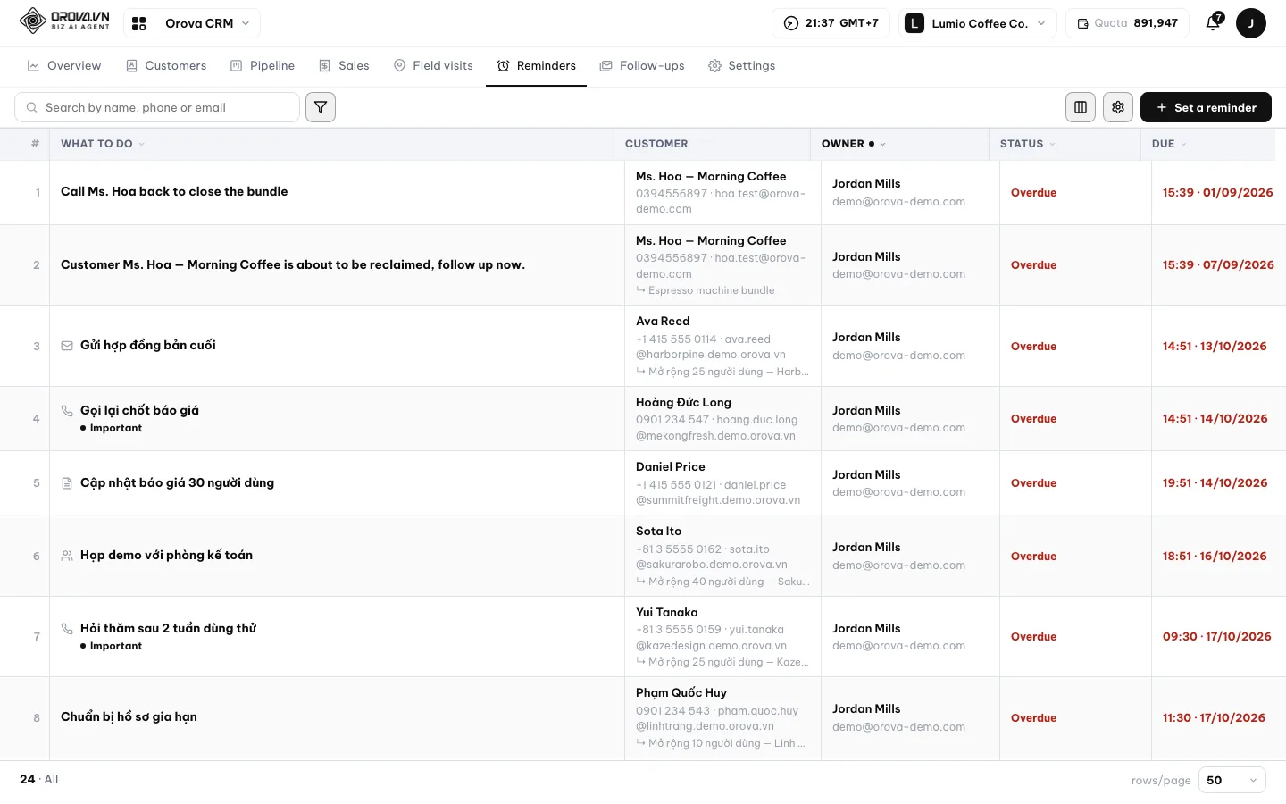The height and width of the screenshot is (804, 1286).
Task: Open the Follow-ups tab
Action: 642,66
